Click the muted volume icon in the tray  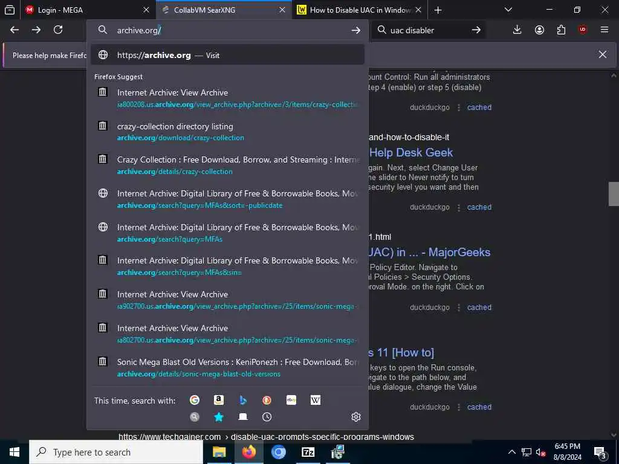[541, 452]
